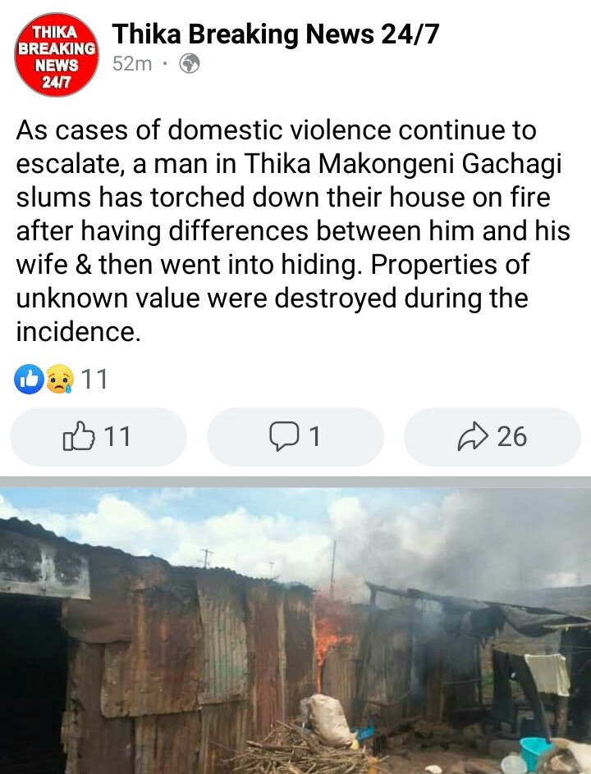This screenshot has height=774, width=591.
Task: Click the share arrow icon
Action: coord(473,436)
